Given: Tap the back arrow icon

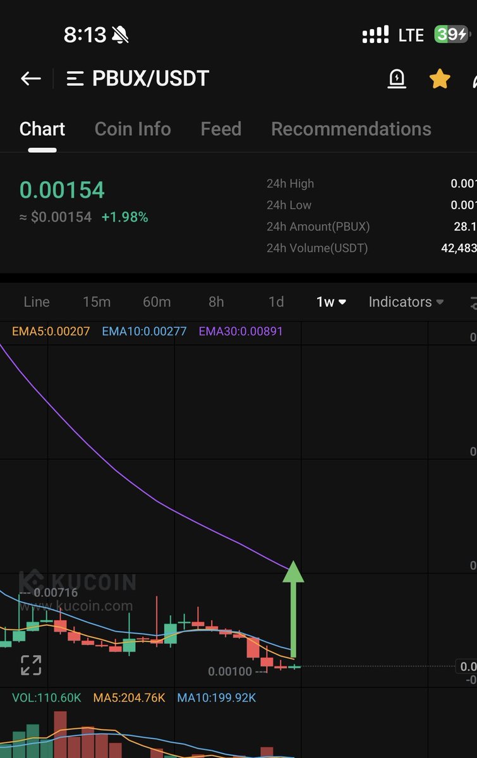Looking at the screenshot, I should [30, 78].
